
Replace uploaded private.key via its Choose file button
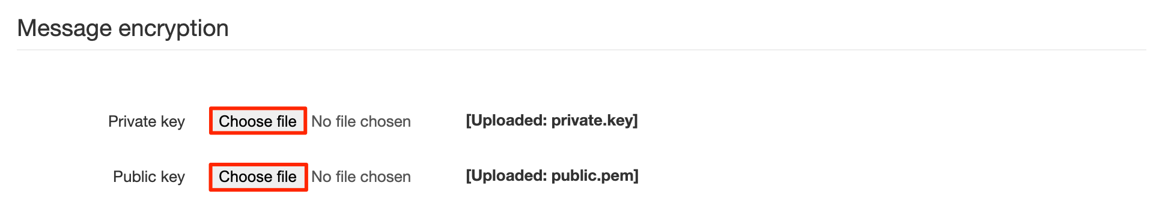click(x=258, y=121)
